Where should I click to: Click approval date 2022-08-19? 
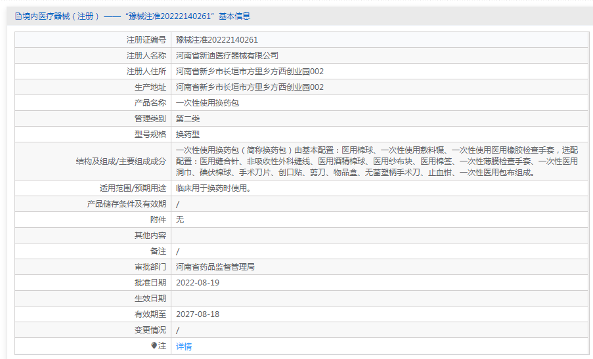point(198,283)
